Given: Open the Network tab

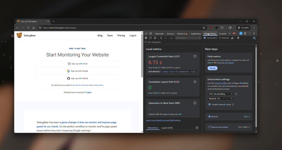Looking at the screenshot, I should point(182,34).
